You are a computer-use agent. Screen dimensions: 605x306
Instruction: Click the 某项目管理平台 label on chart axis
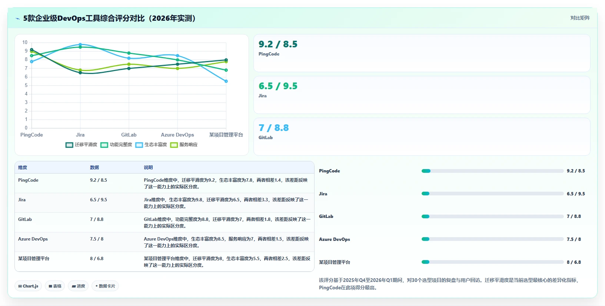point(226,135)
